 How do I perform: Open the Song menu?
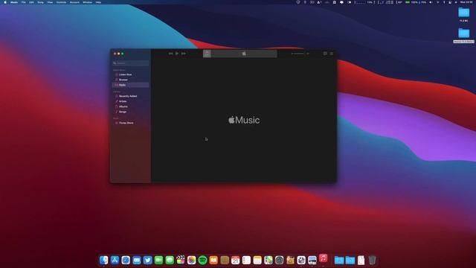tap(40, 2)
